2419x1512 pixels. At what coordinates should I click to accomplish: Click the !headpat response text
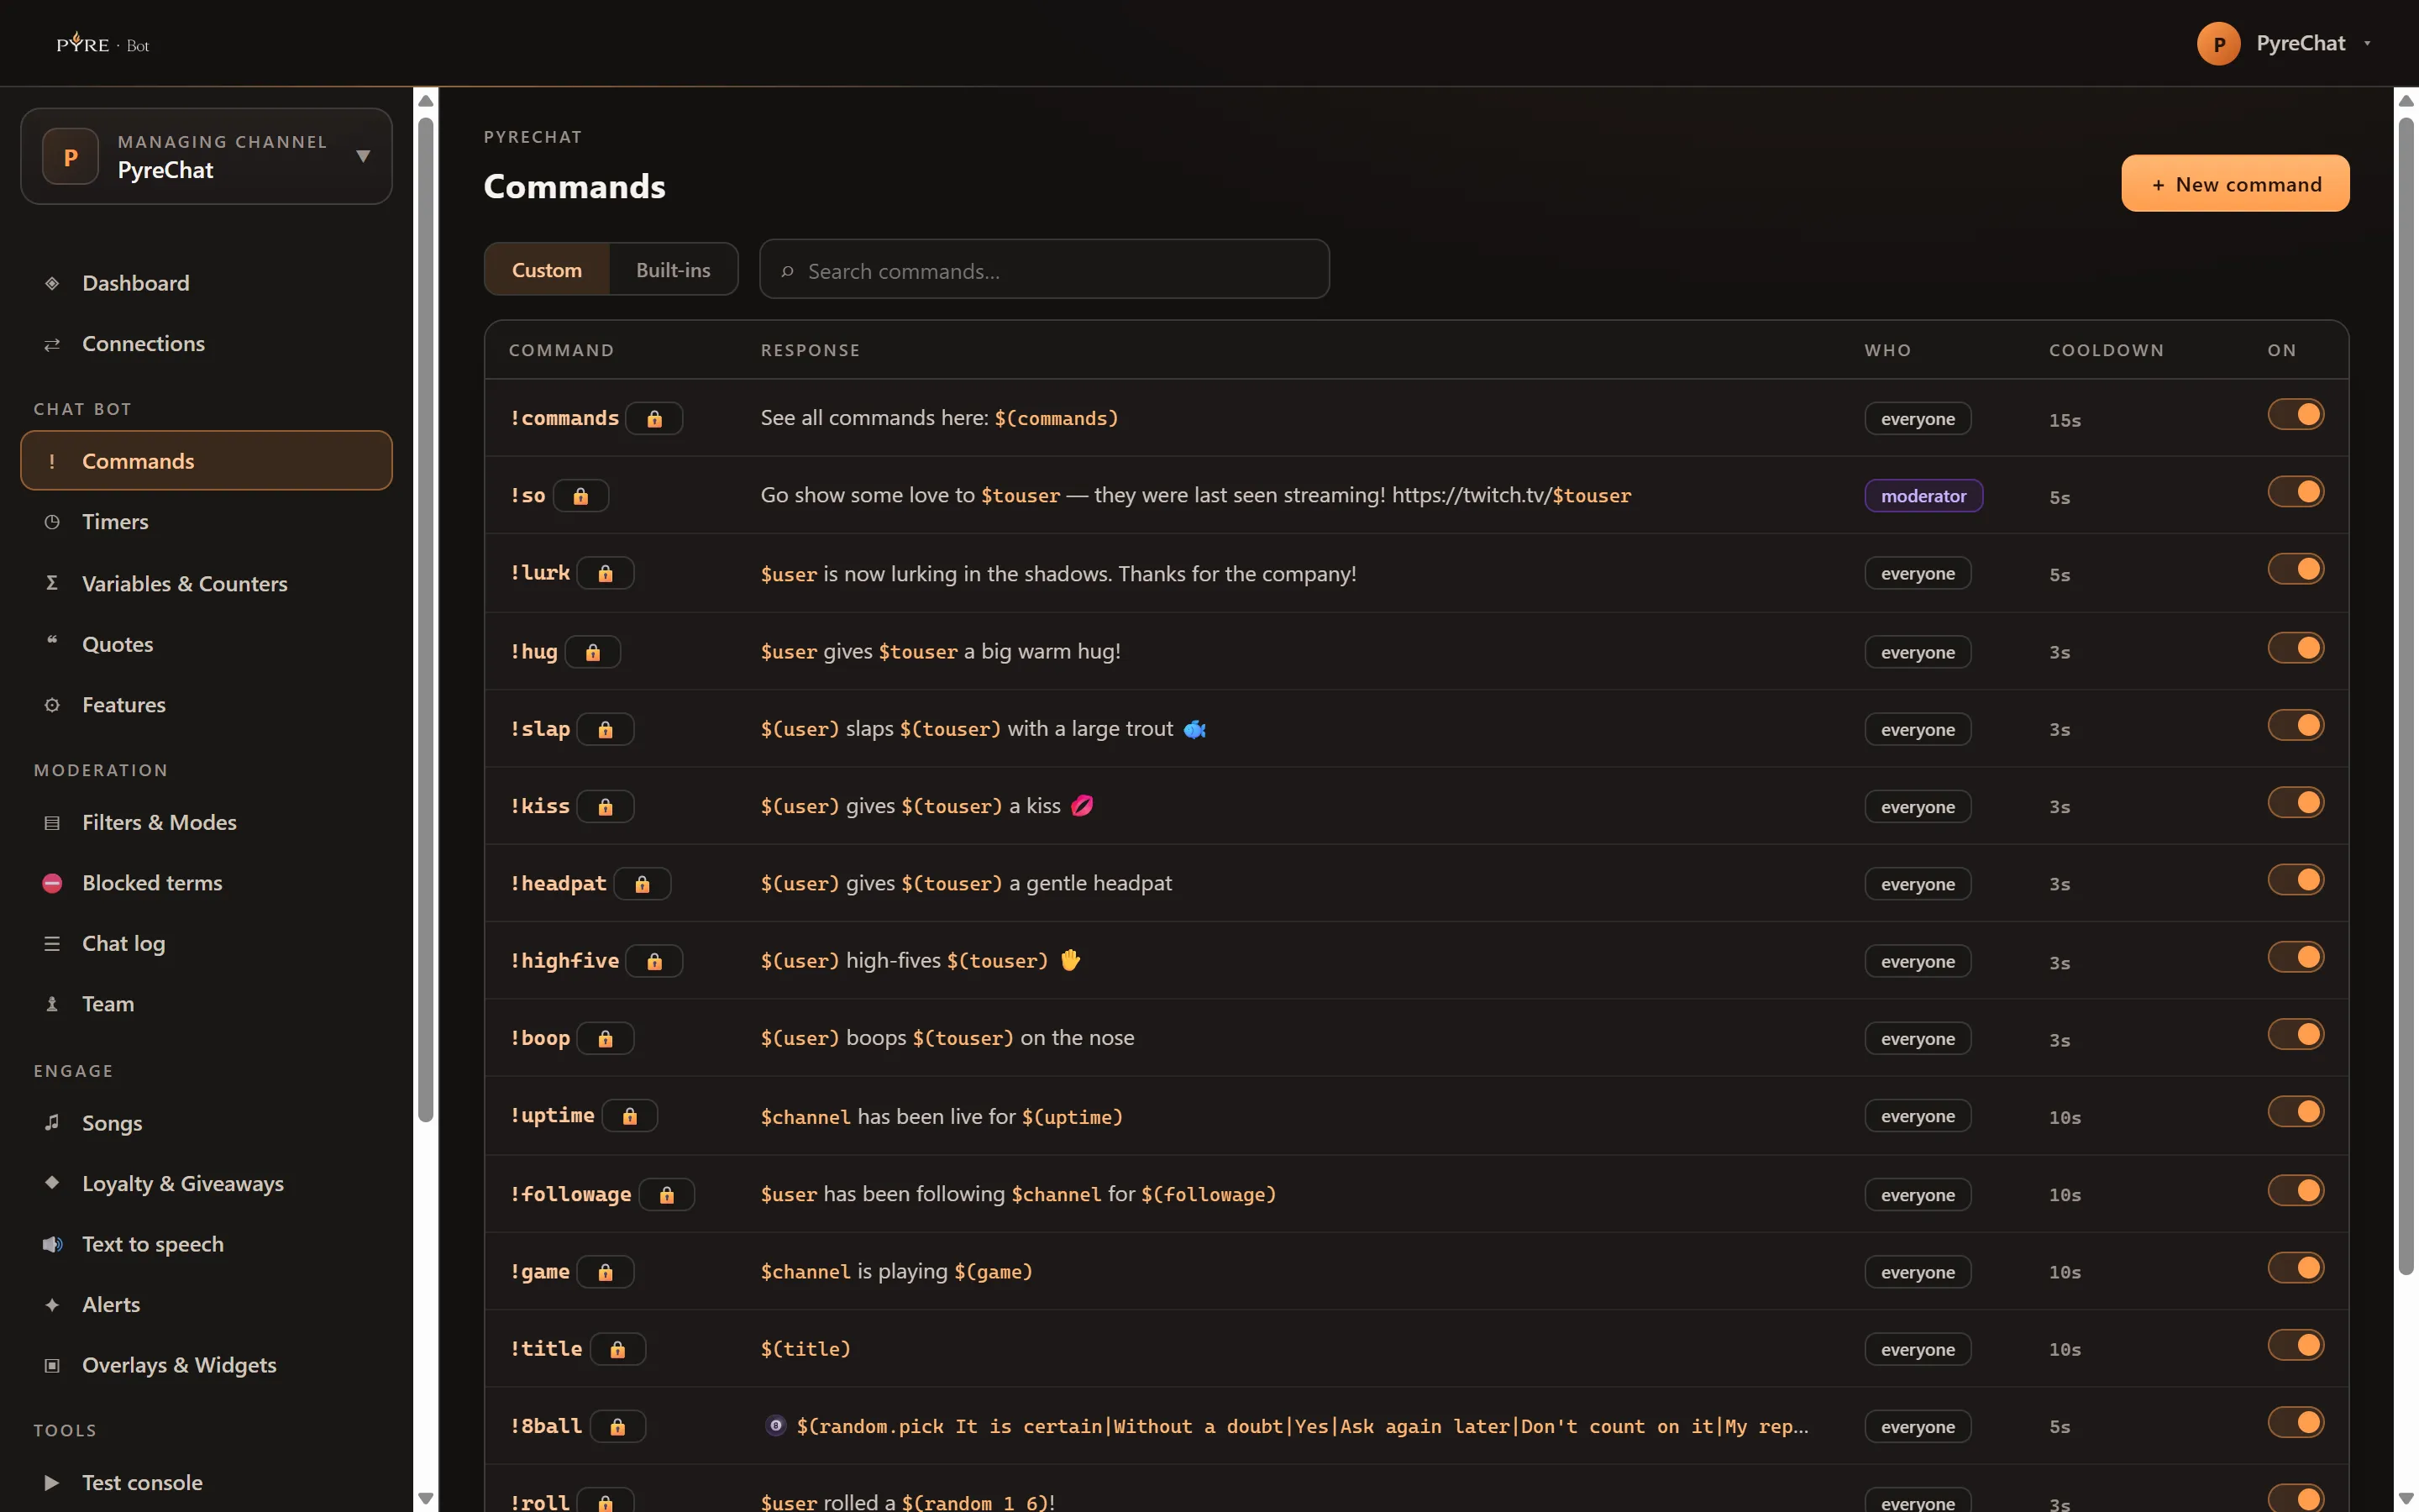[x=966, y=884]
